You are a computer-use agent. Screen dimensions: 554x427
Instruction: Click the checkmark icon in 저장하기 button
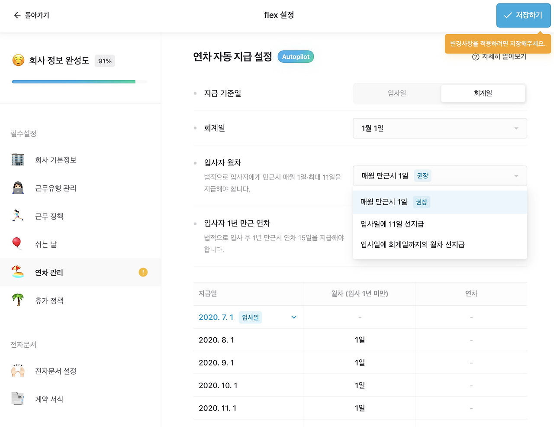point(508,15)
